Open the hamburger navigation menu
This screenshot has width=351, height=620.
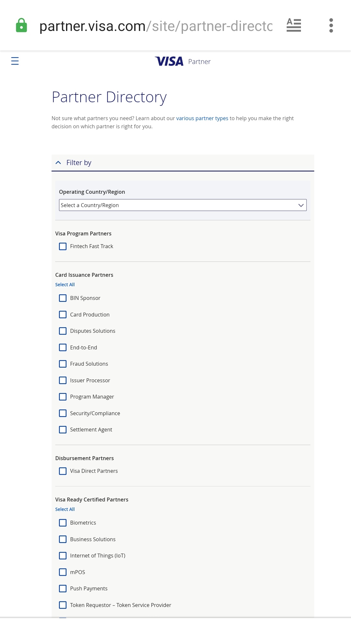(15, 61)
